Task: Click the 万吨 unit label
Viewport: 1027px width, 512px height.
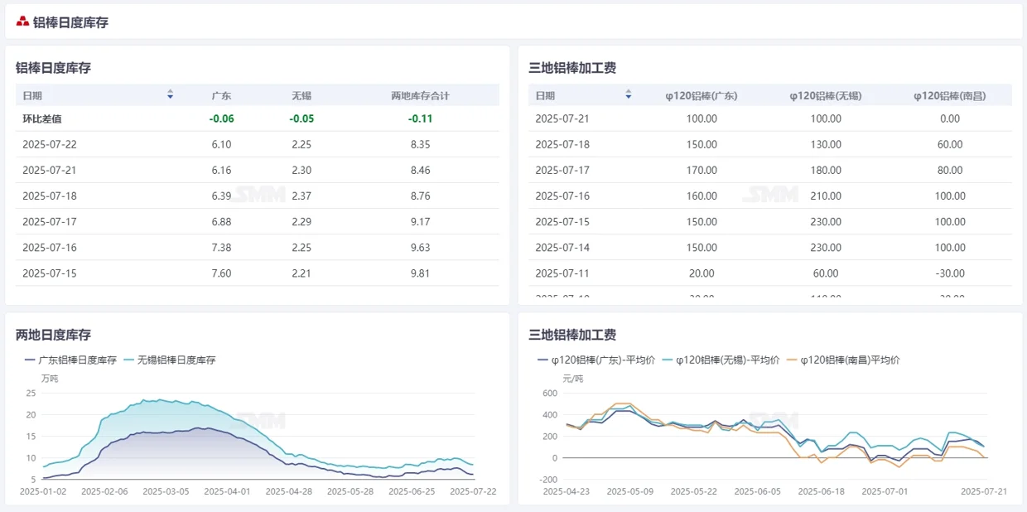Action: tap(49, 379)
